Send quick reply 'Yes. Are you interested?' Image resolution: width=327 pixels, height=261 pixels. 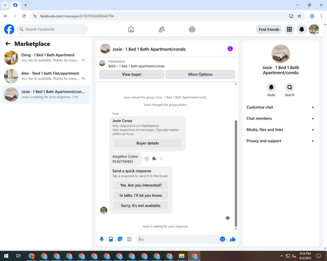click(x=141, y=185)
